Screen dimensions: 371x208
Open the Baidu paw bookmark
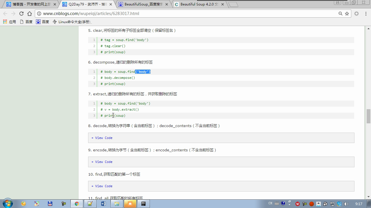click(42, 22)
